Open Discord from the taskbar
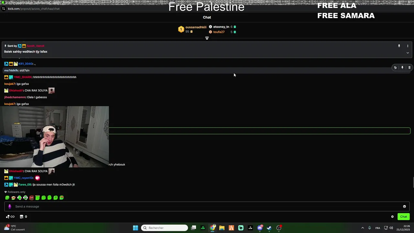414x233 pixels. [x=260, y=228]
